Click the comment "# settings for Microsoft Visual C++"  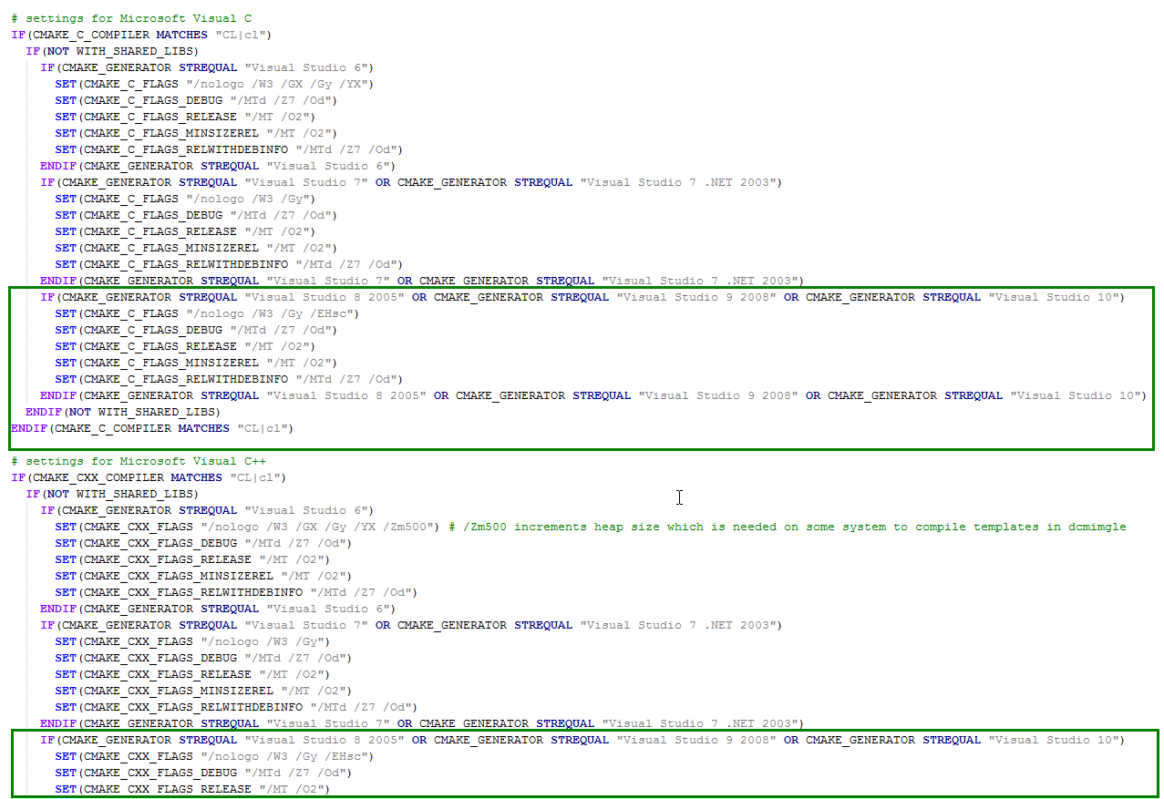(x=139, y=461)
